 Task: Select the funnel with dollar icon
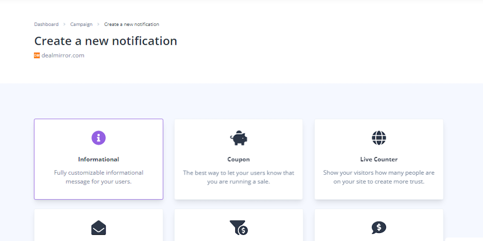pyautogui.click(x=239, y=228)
